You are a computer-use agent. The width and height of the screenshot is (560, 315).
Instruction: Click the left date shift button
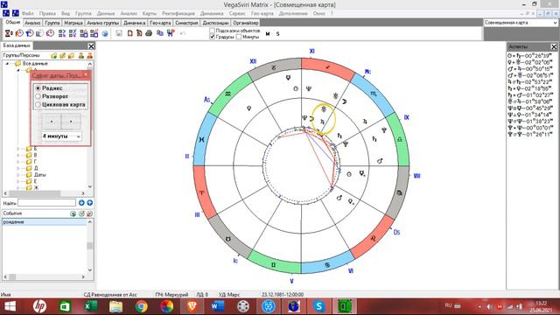pyautogui.click(x=52, y=122)
